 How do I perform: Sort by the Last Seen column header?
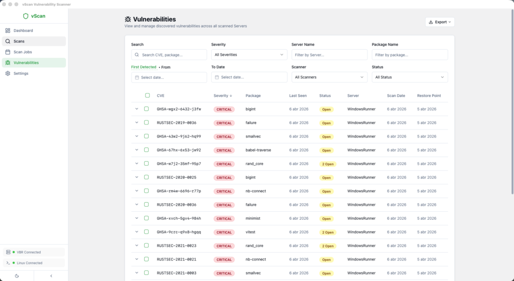click(298, 96)
